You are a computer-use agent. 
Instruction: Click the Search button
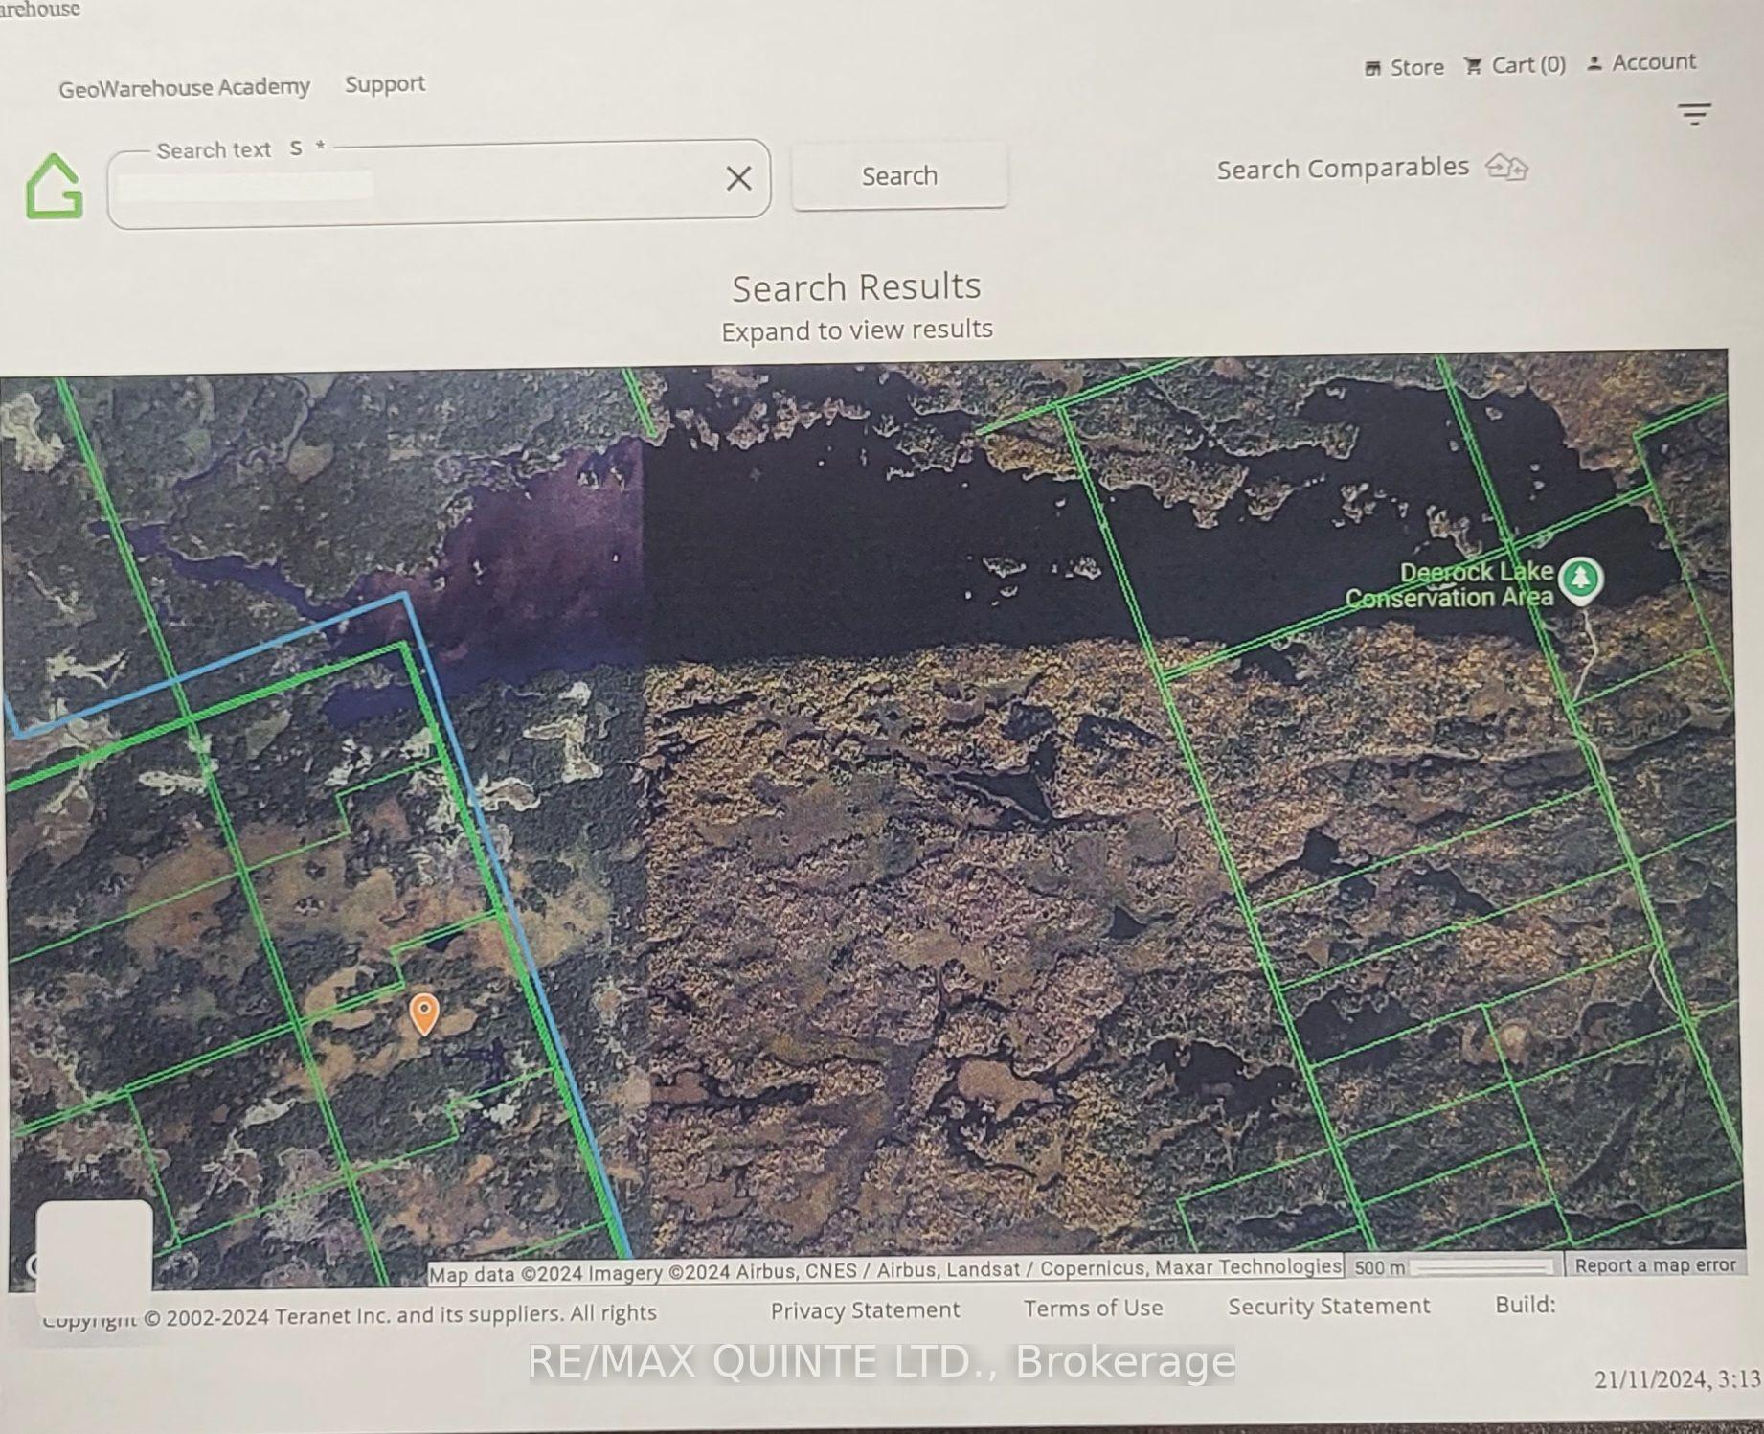click(x=899, y=175)
